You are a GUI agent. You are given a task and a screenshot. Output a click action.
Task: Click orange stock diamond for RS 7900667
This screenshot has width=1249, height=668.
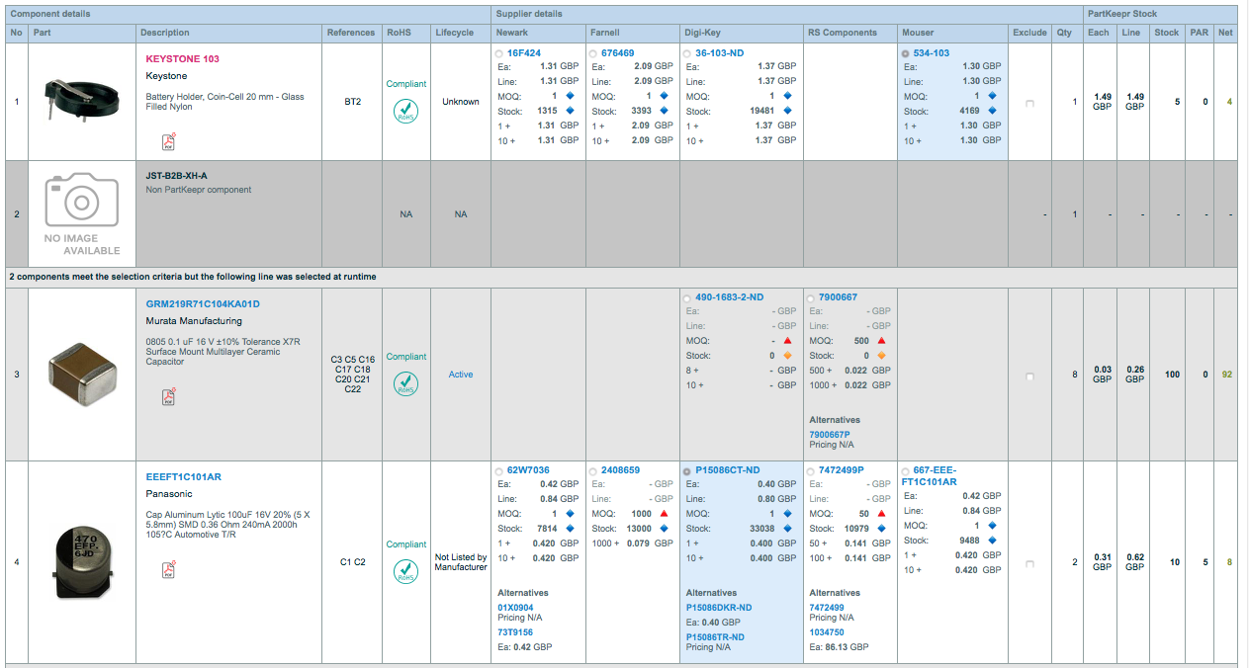click(881, 356)
